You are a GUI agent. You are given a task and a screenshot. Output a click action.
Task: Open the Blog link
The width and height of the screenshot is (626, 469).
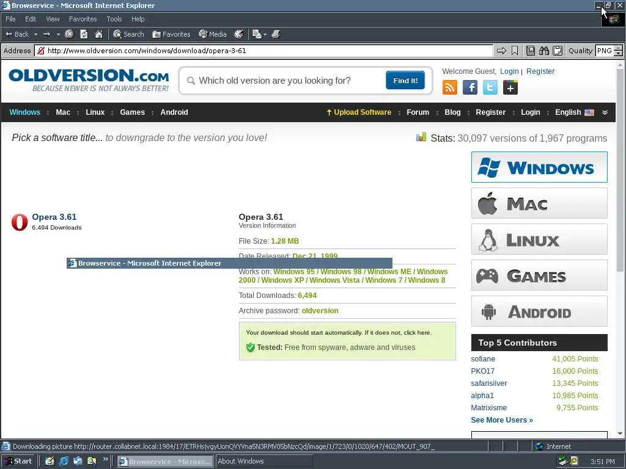pyautogui.click(x=452, y=112)
